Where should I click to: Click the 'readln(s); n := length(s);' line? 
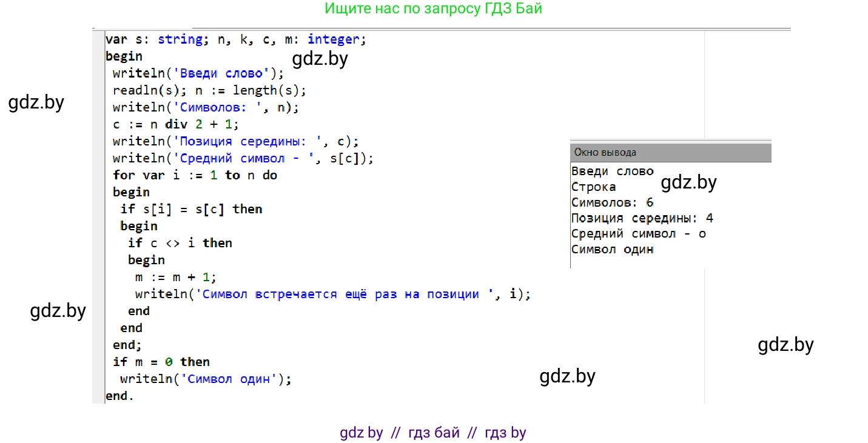point(209,90)
